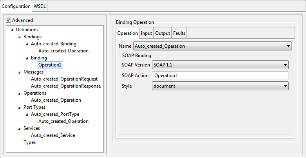Collapse the Messages node arrow
The height and width of the screenshot is (158, 306).
[19, 72]
